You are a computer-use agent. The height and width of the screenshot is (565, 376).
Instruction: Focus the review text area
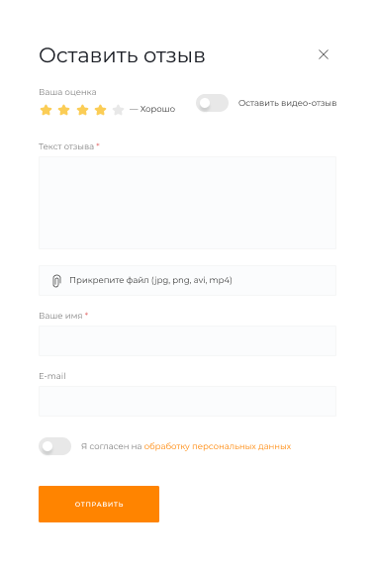click(x=187, y=203)
